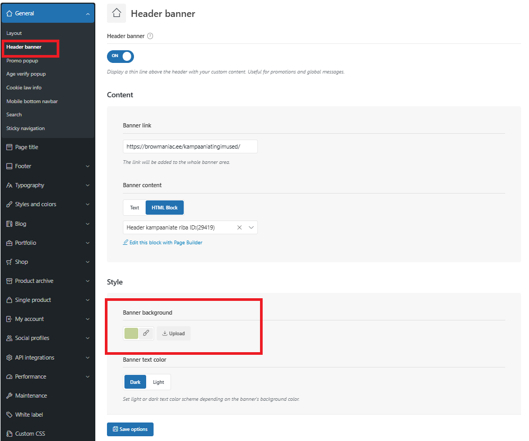Open the Header banner sidebar item

[x=24, y=47]
